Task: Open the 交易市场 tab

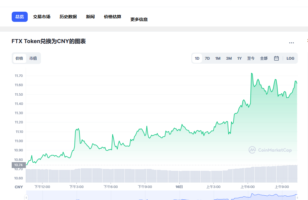Action: coord(42,17)
